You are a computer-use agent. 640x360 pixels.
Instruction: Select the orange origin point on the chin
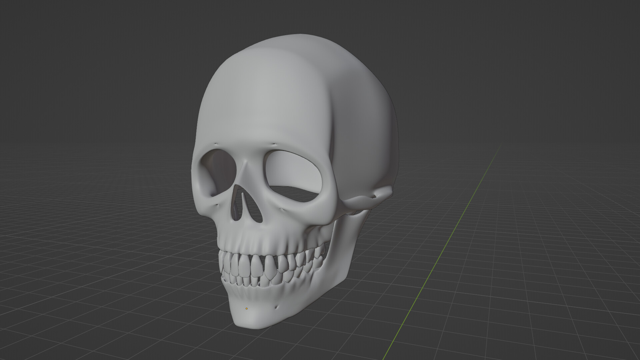[x=247, y=308]
